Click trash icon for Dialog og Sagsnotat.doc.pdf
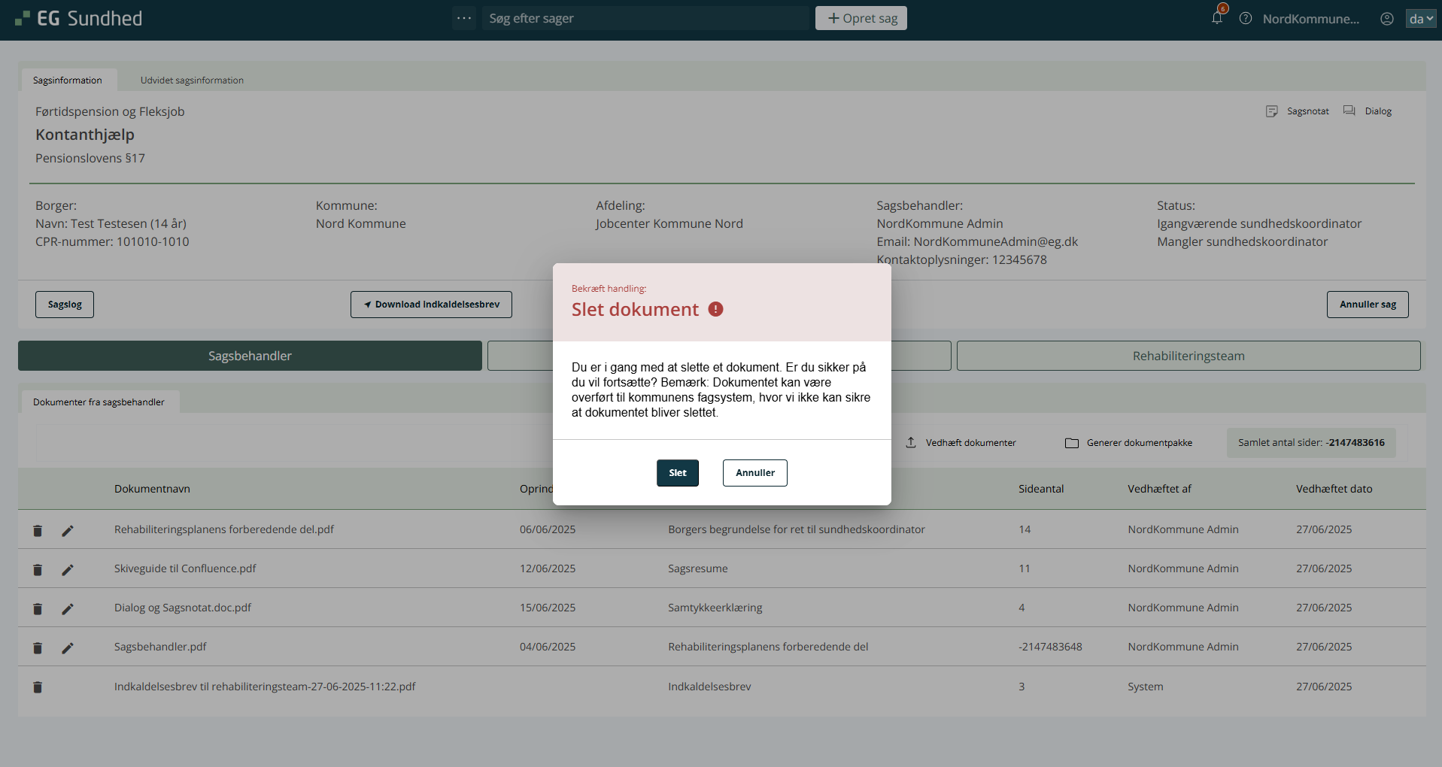This screenshot has width=1442, height=767. [38, 609]
